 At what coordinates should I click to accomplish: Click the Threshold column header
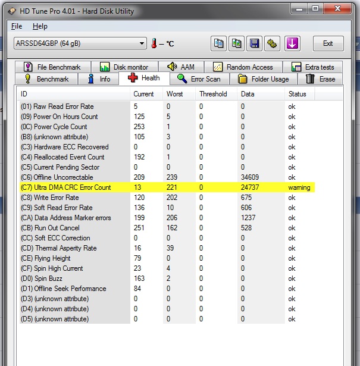point(216,94)
